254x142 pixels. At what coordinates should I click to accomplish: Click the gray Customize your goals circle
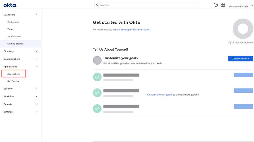97,60
